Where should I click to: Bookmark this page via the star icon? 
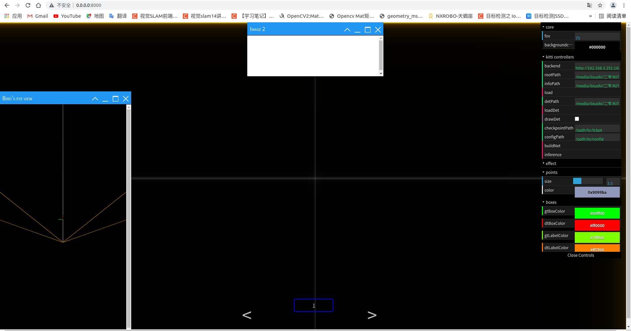600,5
